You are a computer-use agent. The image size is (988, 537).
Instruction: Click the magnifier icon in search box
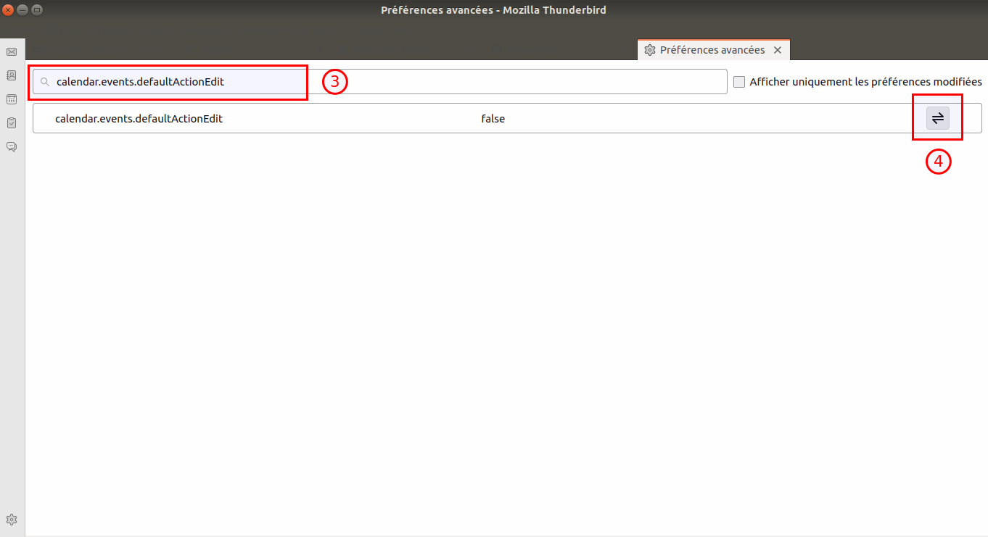click(45, 82)
